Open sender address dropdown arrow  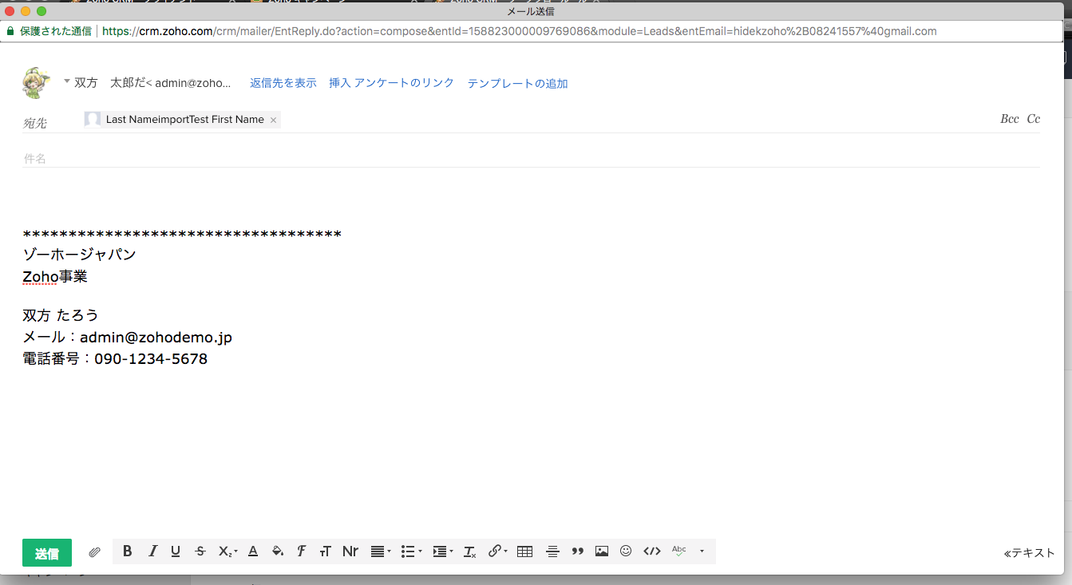click(67, 81)
